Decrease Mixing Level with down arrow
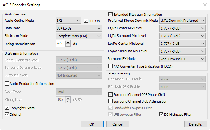The height and width of the screenshot is (130, 210). 68,102
